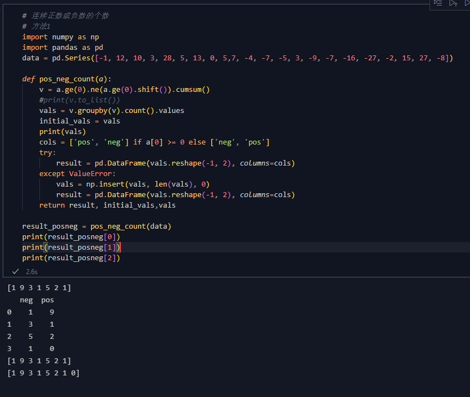Click the 'pos' column header in output
The width and height of the screenshot is (470, 397).
click(47, 300)
